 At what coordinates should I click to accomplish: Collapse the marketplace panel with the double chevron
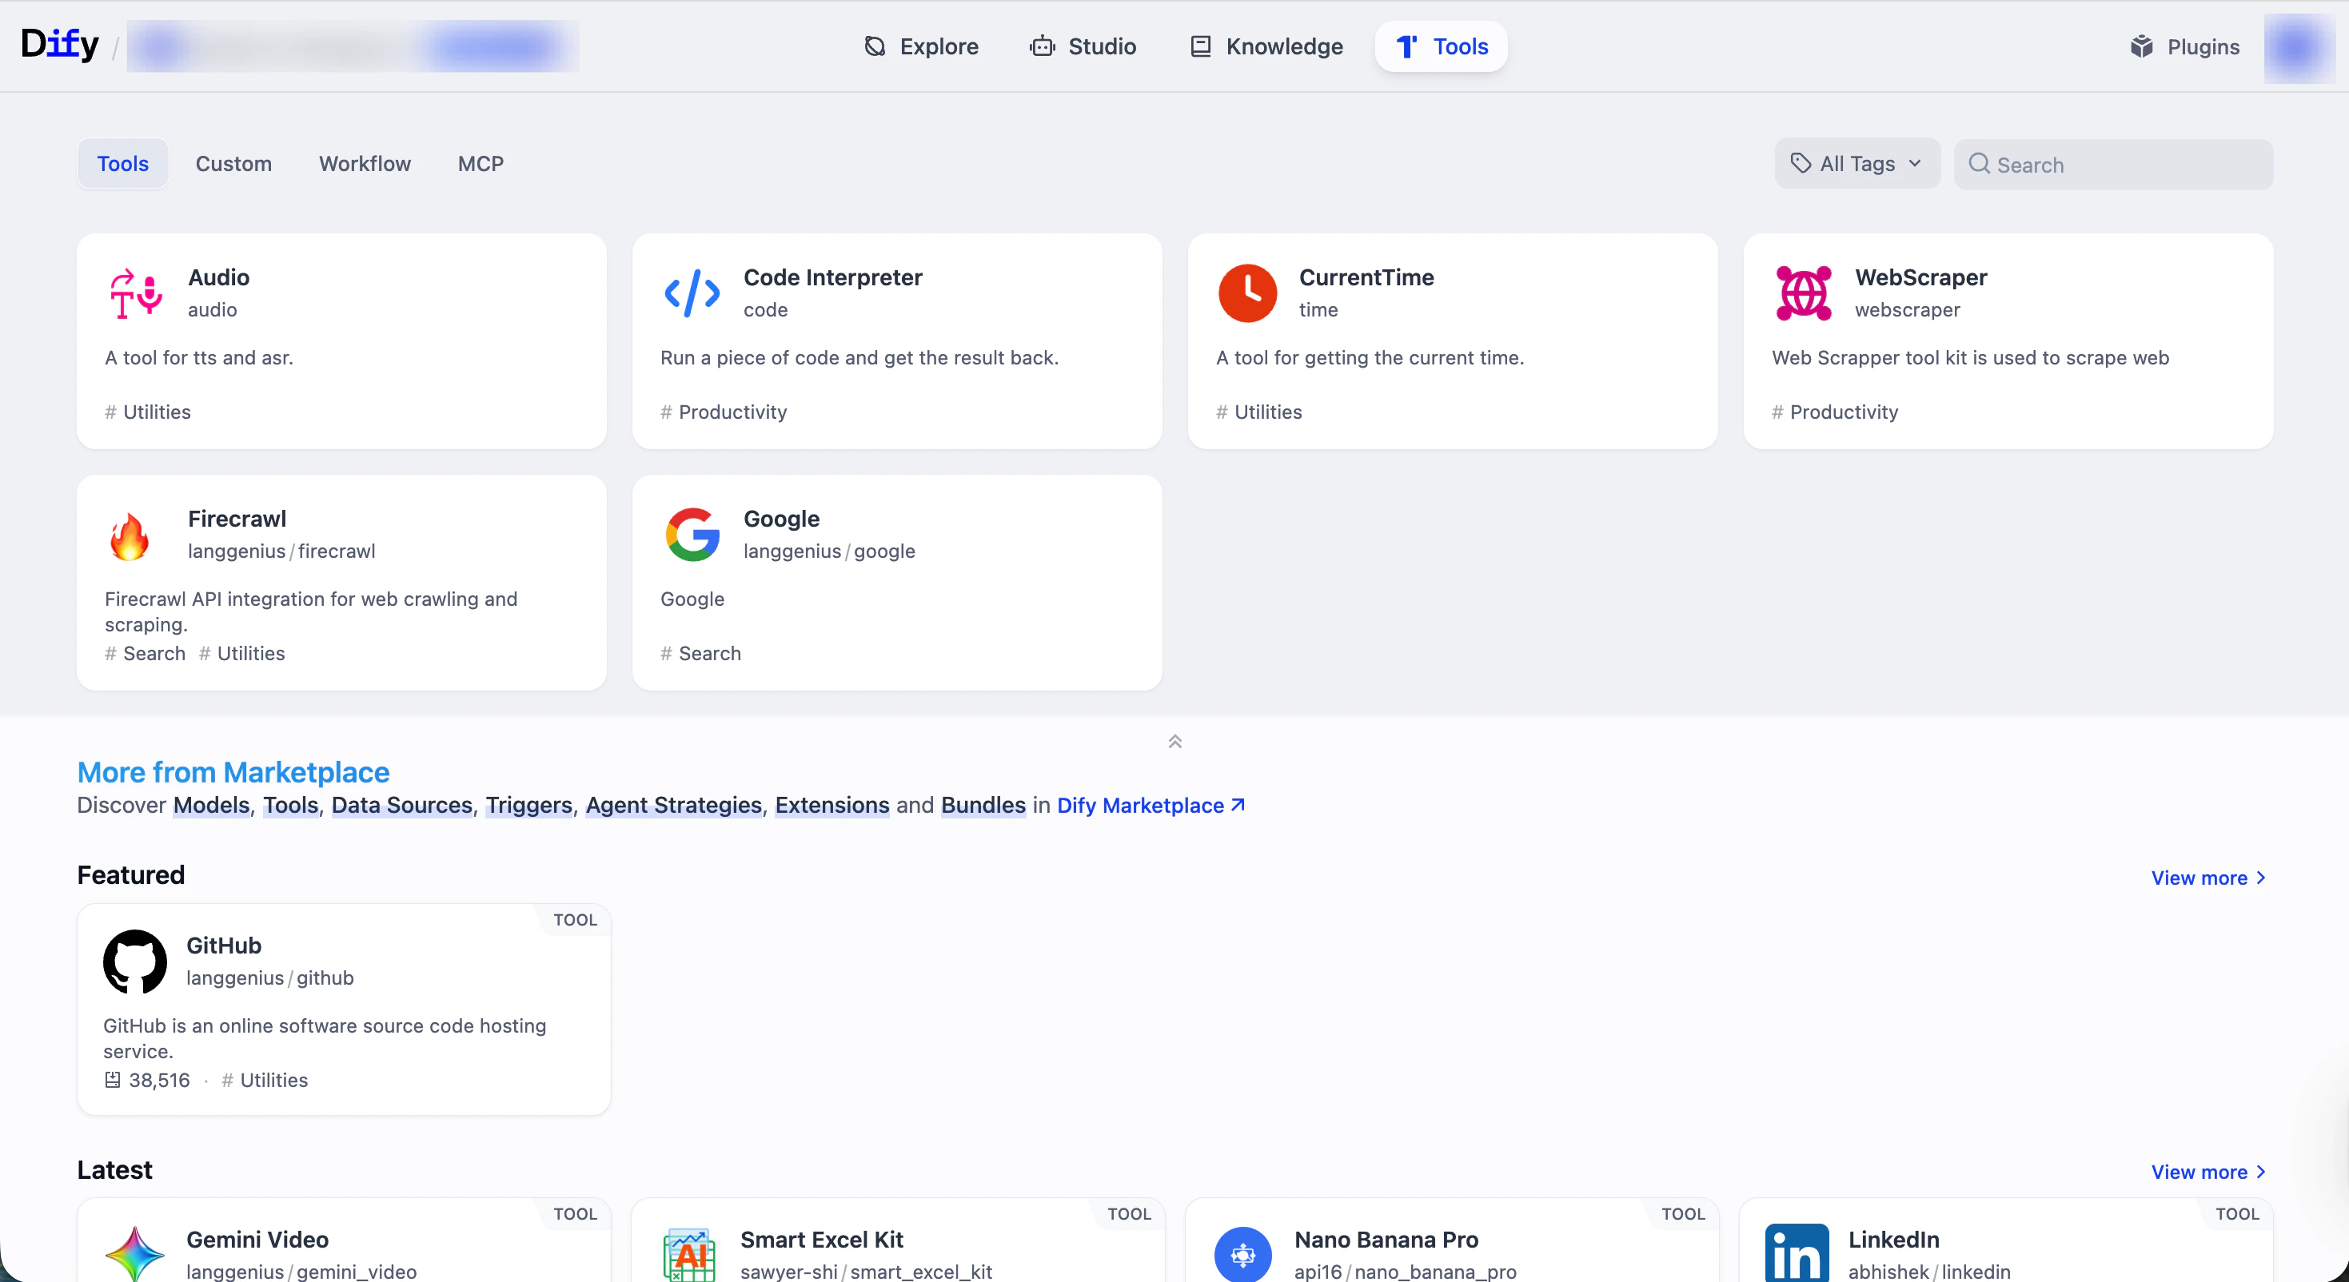click(x=1174, y=741)
